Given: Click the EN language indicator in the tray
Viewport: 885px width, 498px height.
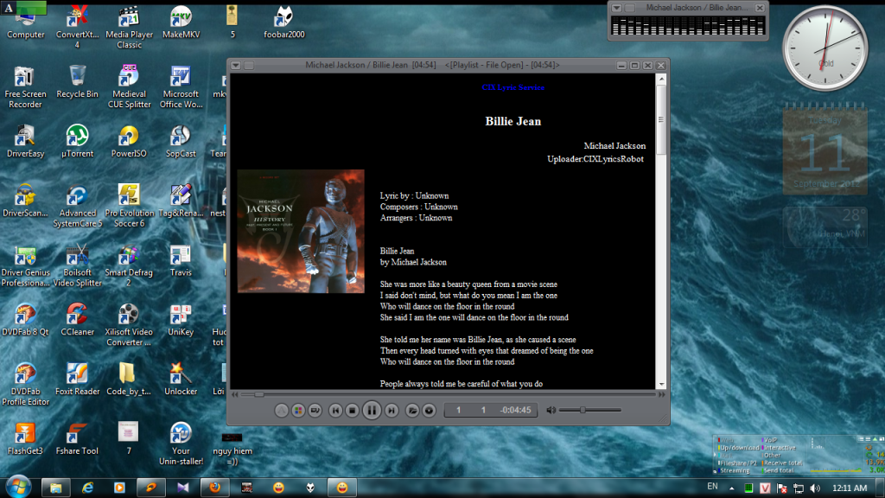Looking at the screenshot, I should [x=712, y=487].
